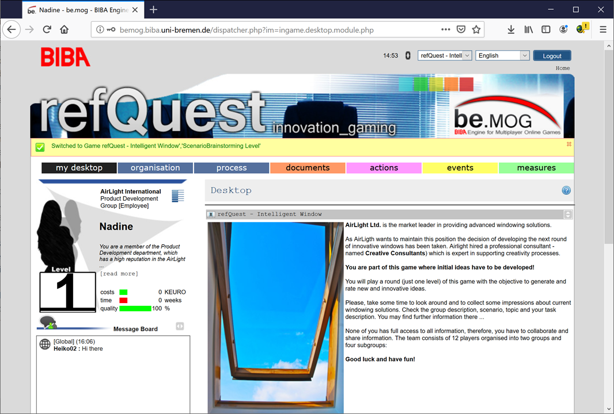Click the red time indicator
The height and width of the screenshot is (414, 614).
pos(123,300)
